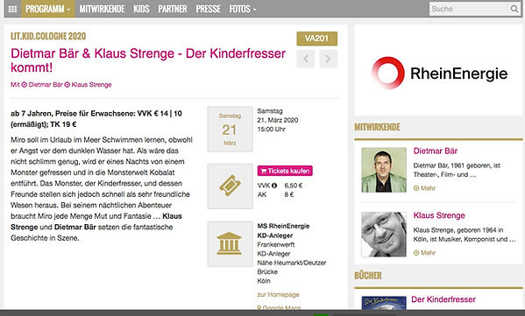Click Mehr under Dietmar Bär
The image size is (525, 316).
point(424,188)
